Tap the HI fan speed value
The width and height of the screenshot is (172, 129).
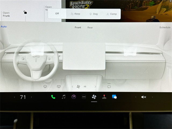tap(85, 87)
